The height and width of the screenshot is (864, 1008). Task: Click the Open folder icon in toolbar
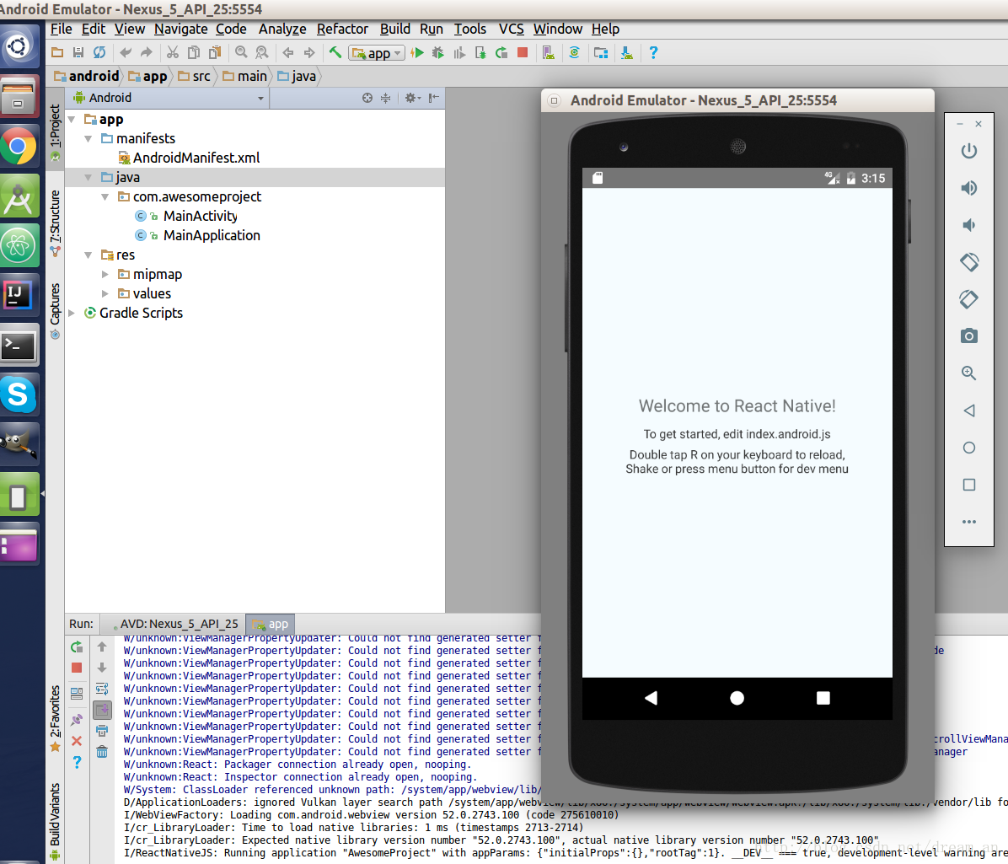pyautogui.click(x=57, y=53)
